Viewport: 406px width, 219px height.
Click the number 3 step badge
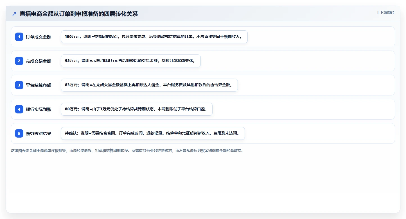tap(19, 85)
